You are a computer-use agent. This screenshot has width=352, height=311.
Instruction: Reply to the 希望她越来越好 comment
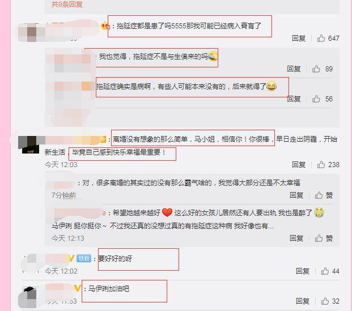296,238
